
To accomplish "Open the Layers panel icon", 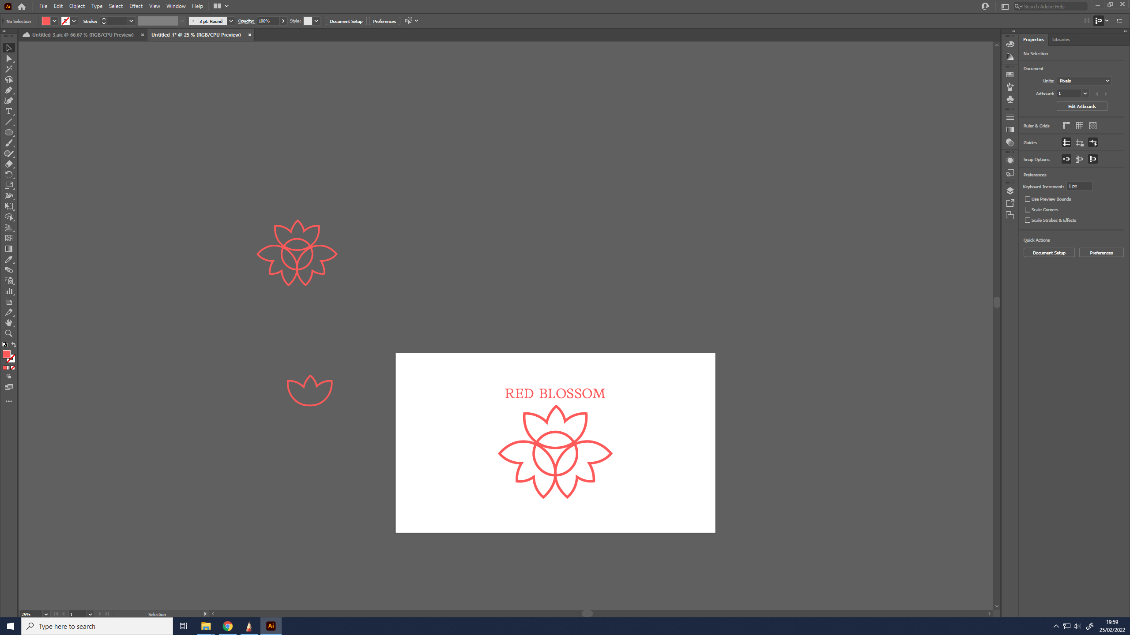I will [1010, 190].
